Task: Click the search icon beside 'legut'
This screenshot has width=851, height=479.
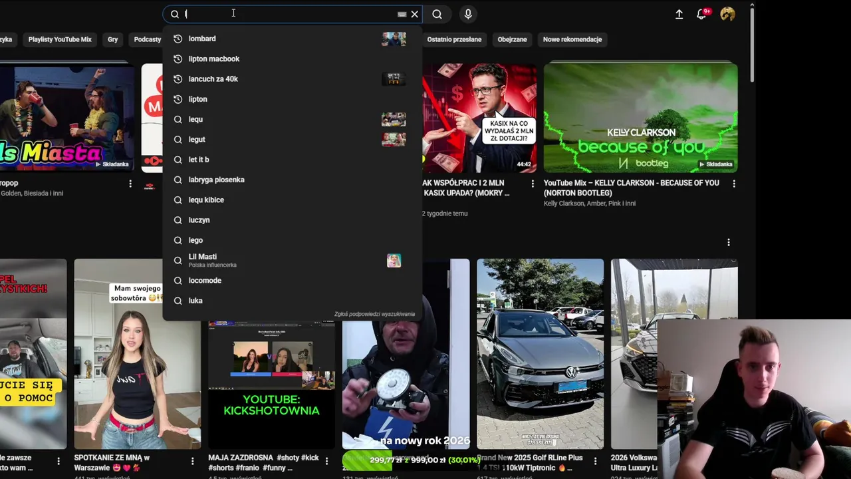Action: click(178, 139)
